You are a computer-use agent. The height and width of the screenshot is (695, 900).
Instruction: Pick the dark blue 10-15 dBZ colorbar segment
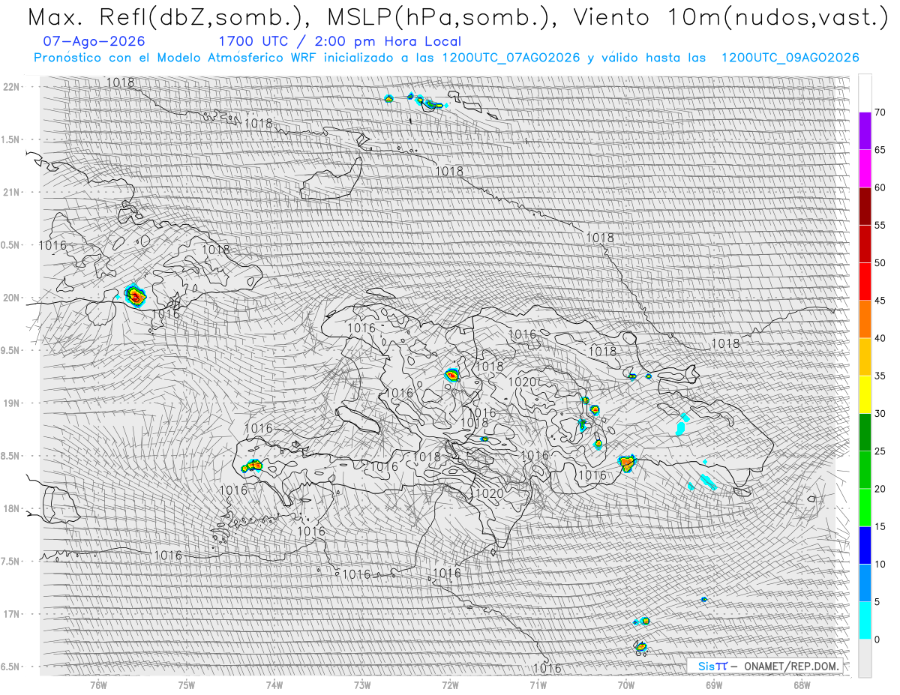point(865,545)
